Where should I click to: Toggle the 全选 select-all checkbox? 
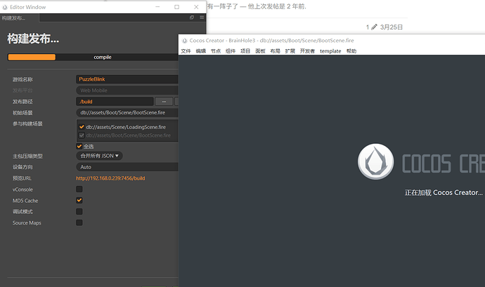[x=79, y=146]
